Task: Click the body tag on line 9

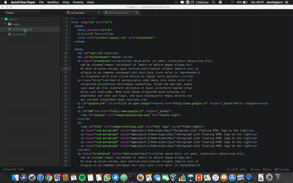Action: coord(79,49)
